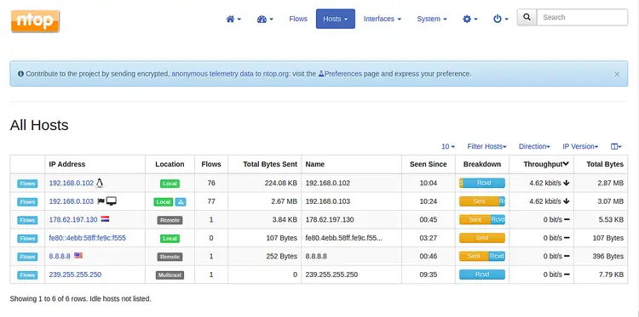Click the Multicast badge for 239.255.255.250
This screenshot has width=639, height=317.
pos(170,275)
